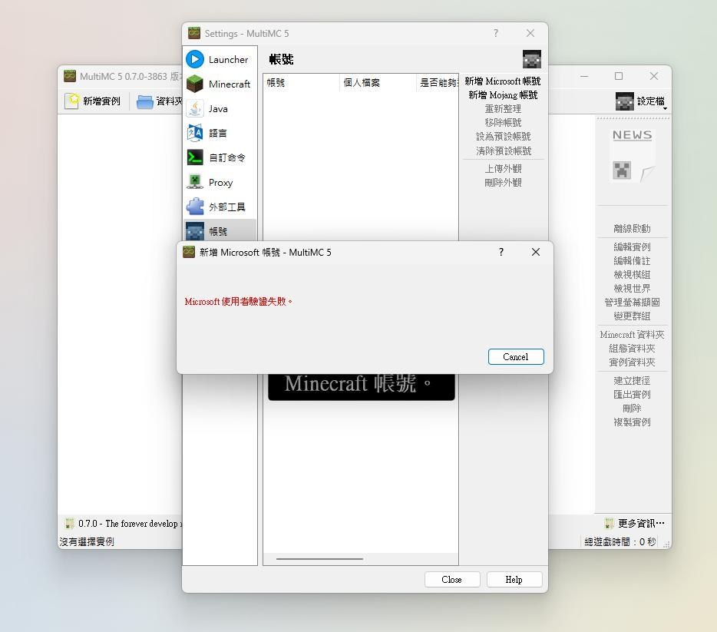Click 複製實例 in main window side panel

click(632, 422)
